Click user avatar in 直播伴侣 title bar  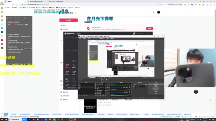click(x=134, y=34)
